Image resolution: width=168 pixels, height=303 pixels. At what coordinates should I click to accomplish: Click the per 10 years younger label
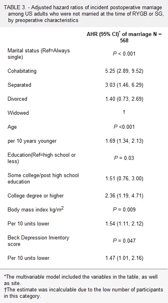click(32, 141)
